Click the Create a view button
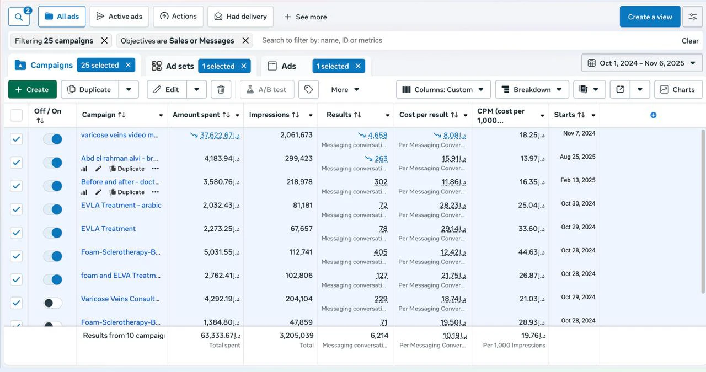 click(x=650, y=17)
